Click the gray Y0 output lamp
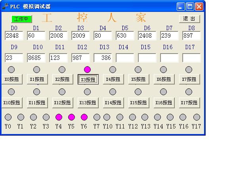The image size is (250, 182). 8,117
